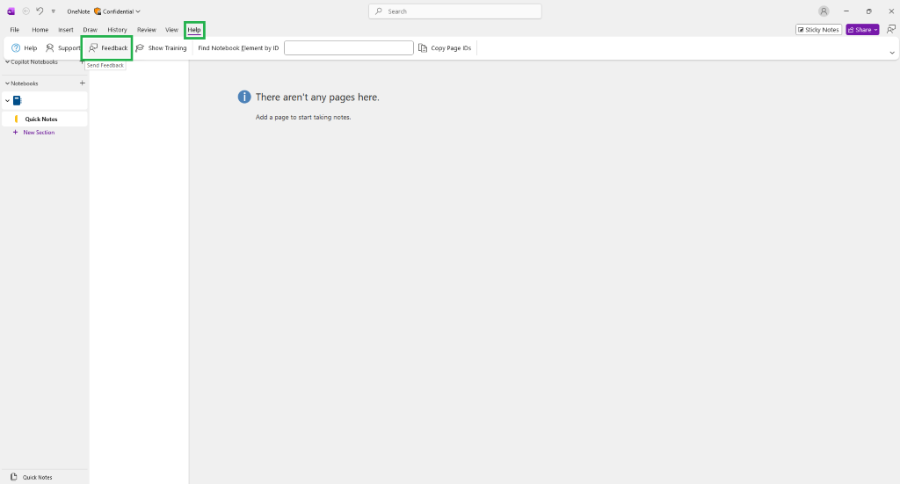Viewport: 900px width, 484px height.
Task: Switch to the Review tab
Action: (147, 30)
